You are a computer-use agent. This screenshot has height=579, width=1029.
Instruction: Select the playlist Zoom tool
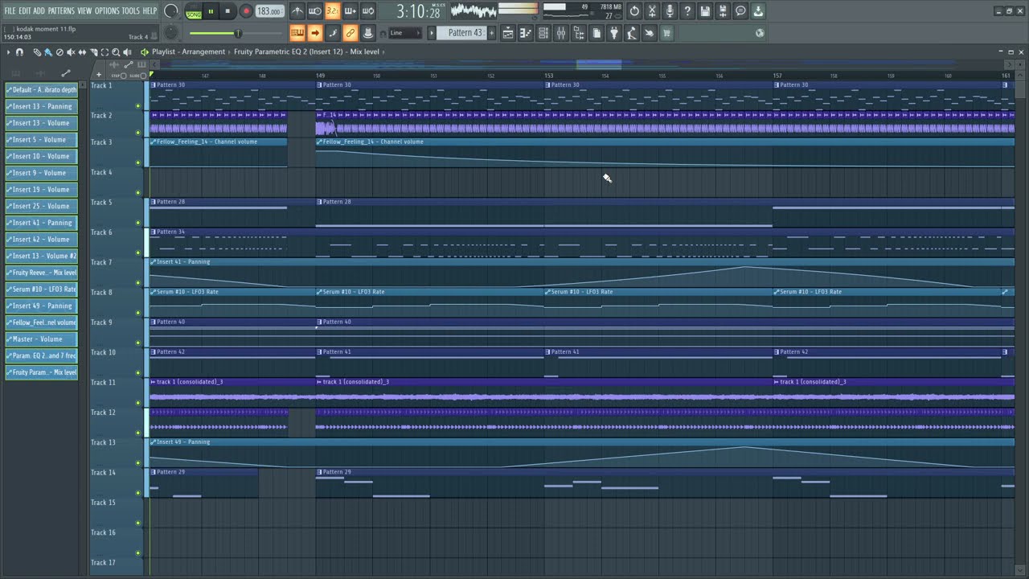click(x=116, y=51)
